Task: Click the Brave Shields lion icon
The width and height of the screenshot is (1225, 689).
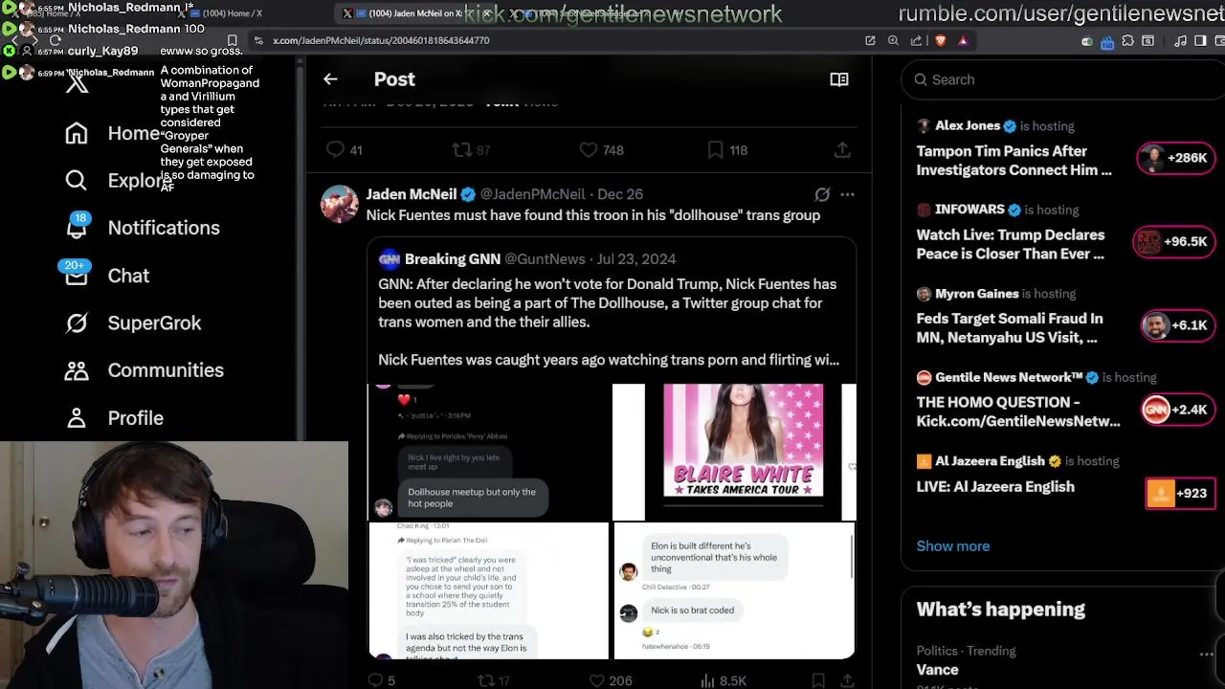Action: (940, 41)
